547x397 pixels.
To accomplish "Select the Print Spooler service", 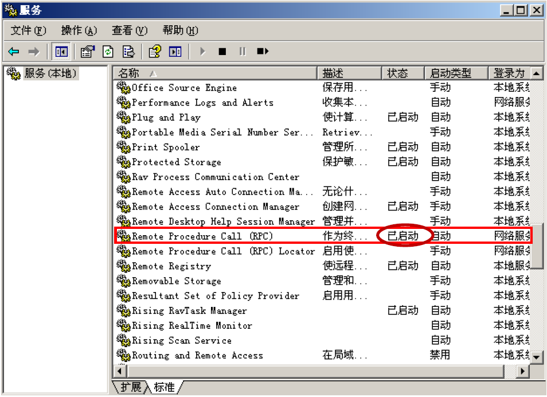I will (x=166, y=147).
